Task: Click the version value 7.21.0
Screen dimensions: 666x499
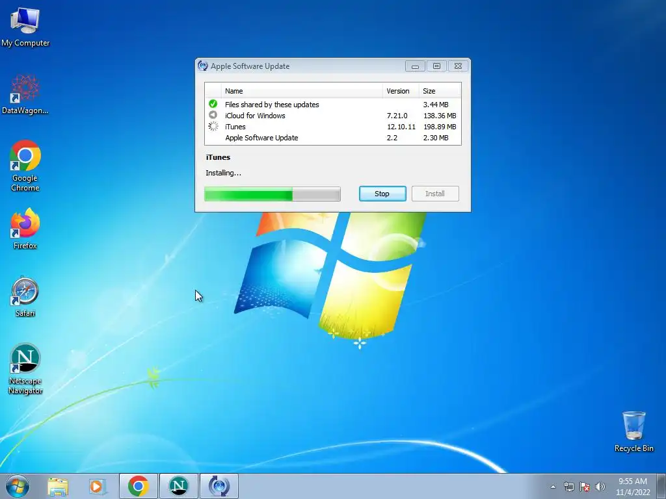Action: [397, 116]
